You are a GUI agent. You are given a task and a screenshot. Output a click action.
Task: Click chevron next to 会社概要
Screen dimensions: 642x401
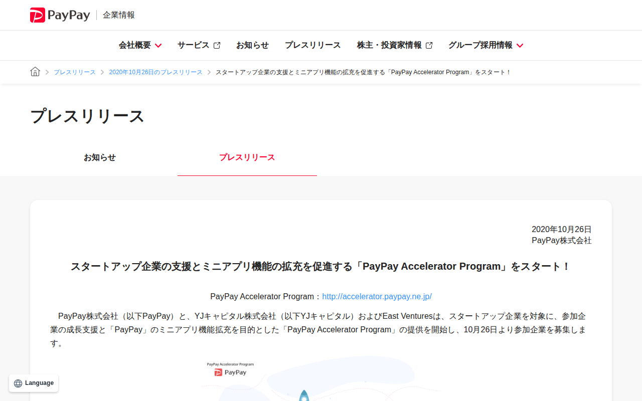coord(158,46)
